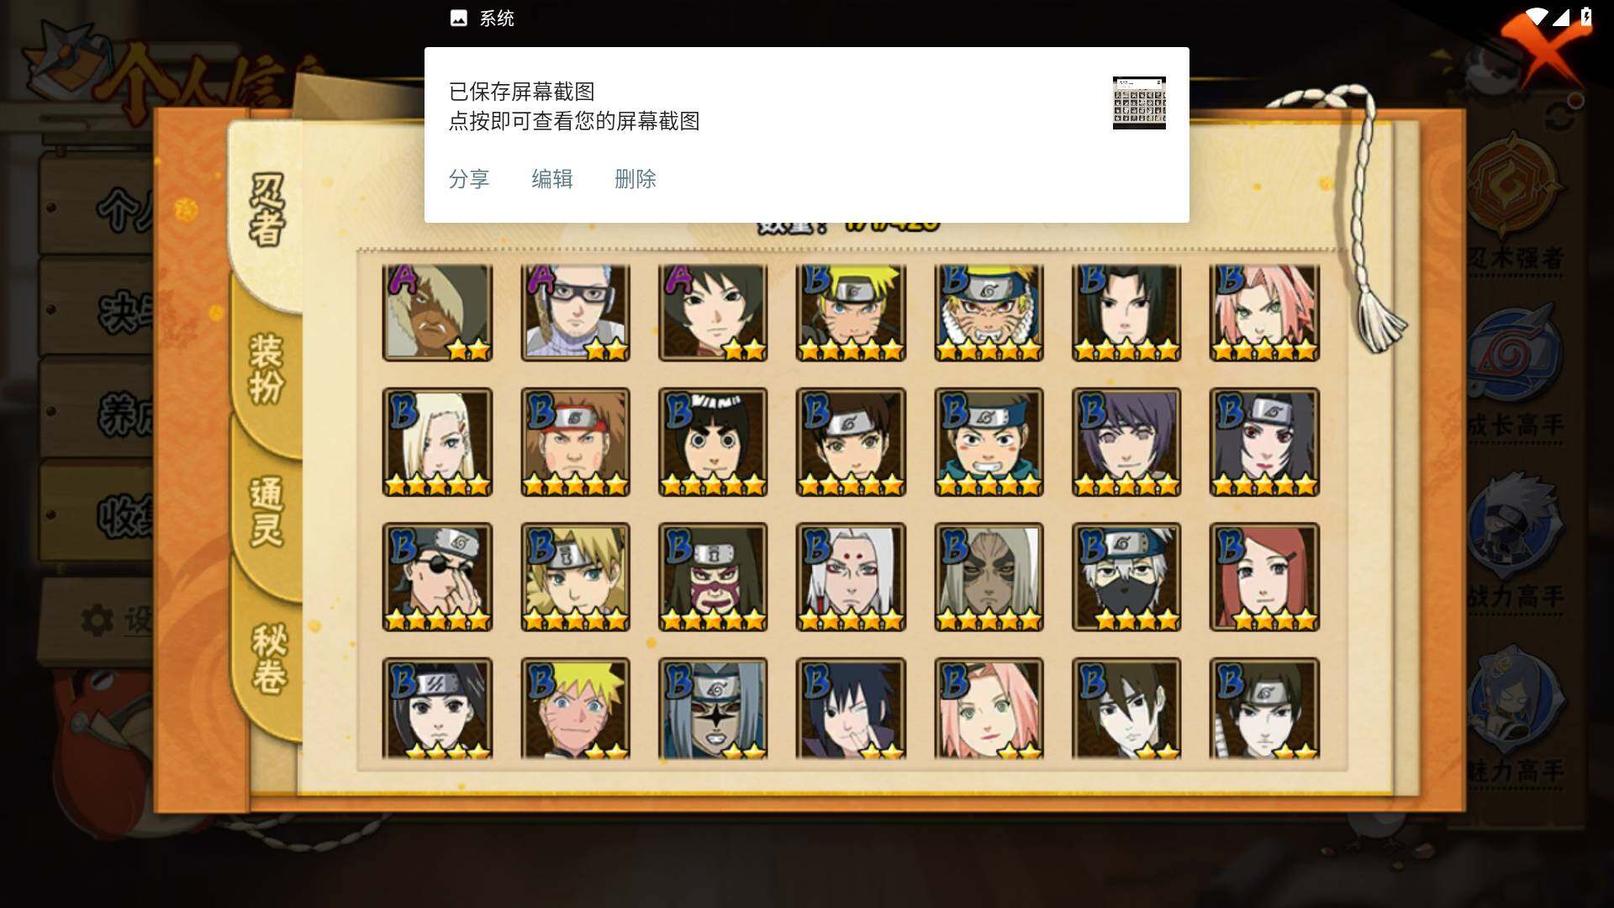Select the A-rank ninja with glasses
This screenshot has height=908, width=1614.
(x=575, y=313)
